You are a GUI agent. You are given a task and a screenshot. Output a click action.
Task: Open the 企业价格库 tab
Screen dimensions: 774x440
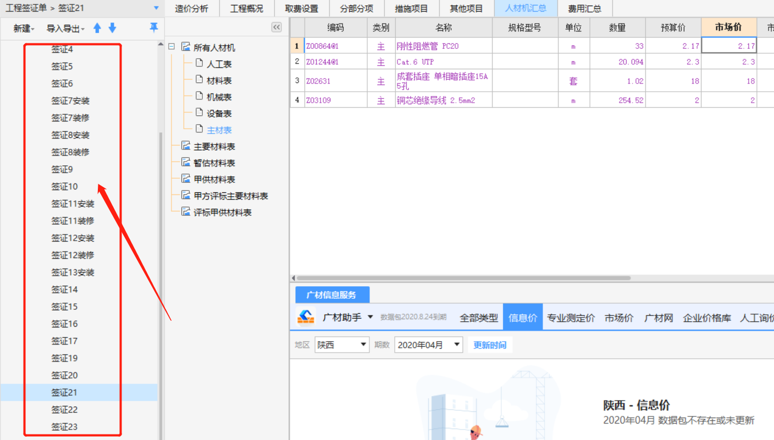pos(707,318)
